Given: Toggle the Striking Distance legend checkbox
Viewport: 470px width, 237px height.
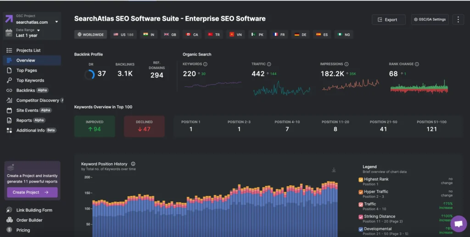Looking at the screenshot, I should pos(360,217).
